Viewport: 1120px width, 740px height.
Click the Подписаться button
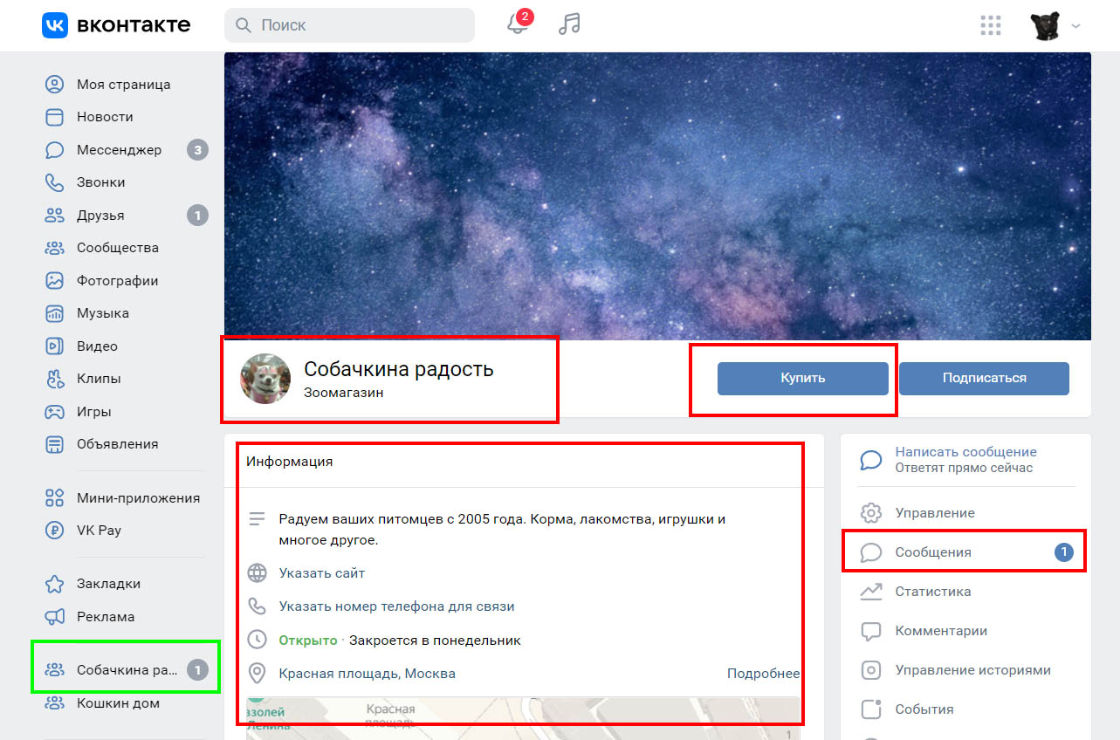(984, 379)
